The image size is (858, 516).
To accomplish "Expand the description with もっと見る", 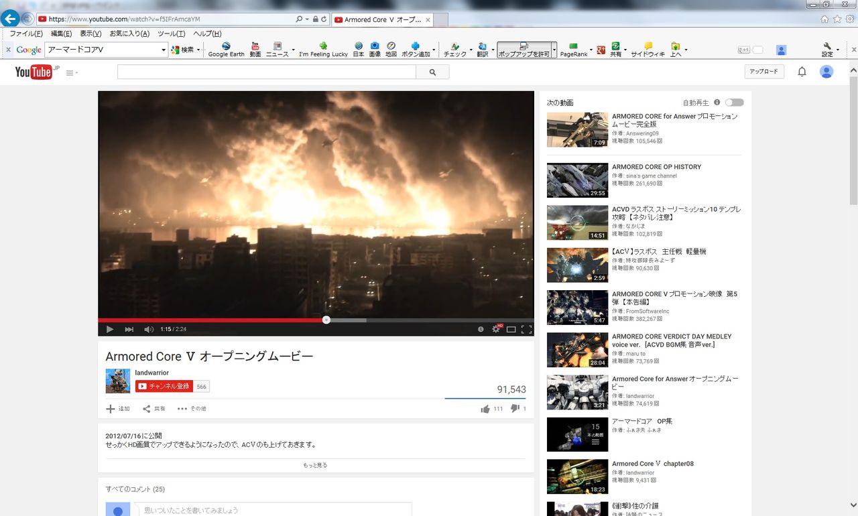I will click(x=315, y=465).
